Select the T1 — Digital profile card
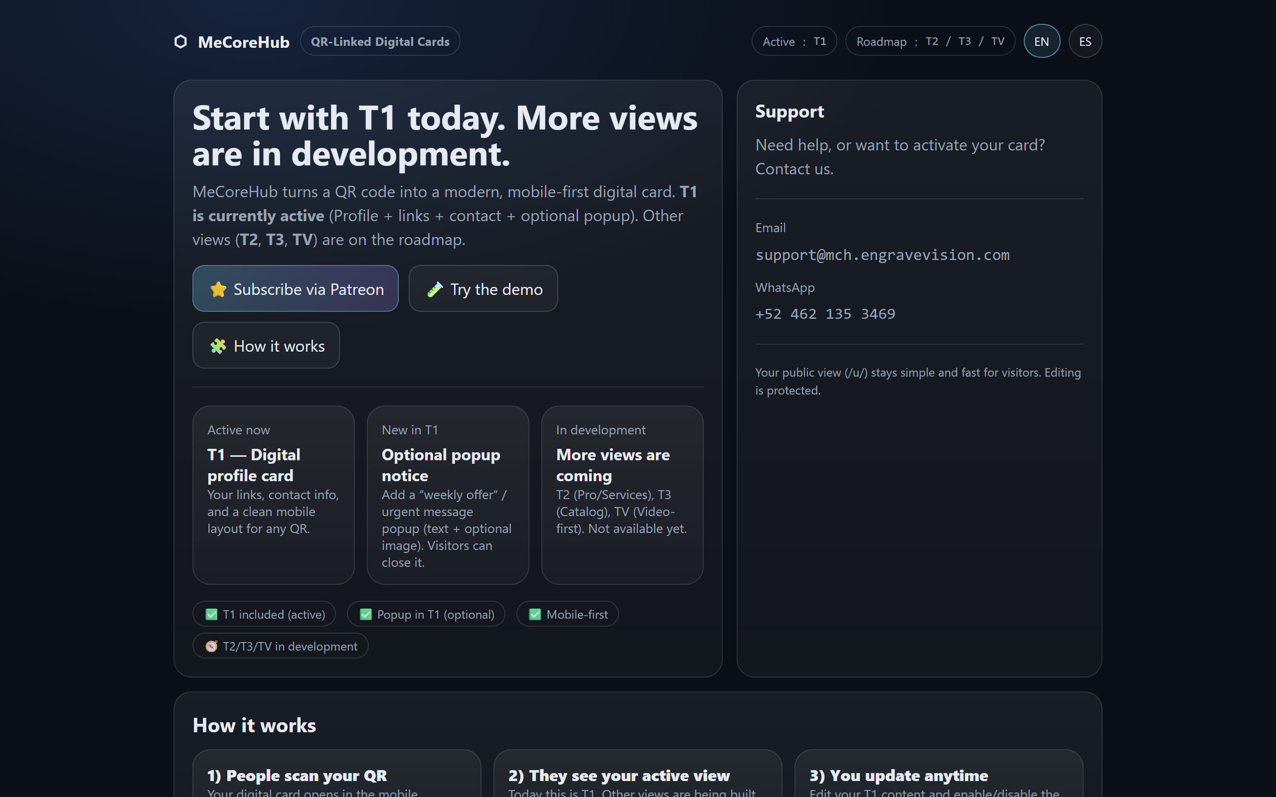This screenshot has width=1276, height=797. click(273, 495)
